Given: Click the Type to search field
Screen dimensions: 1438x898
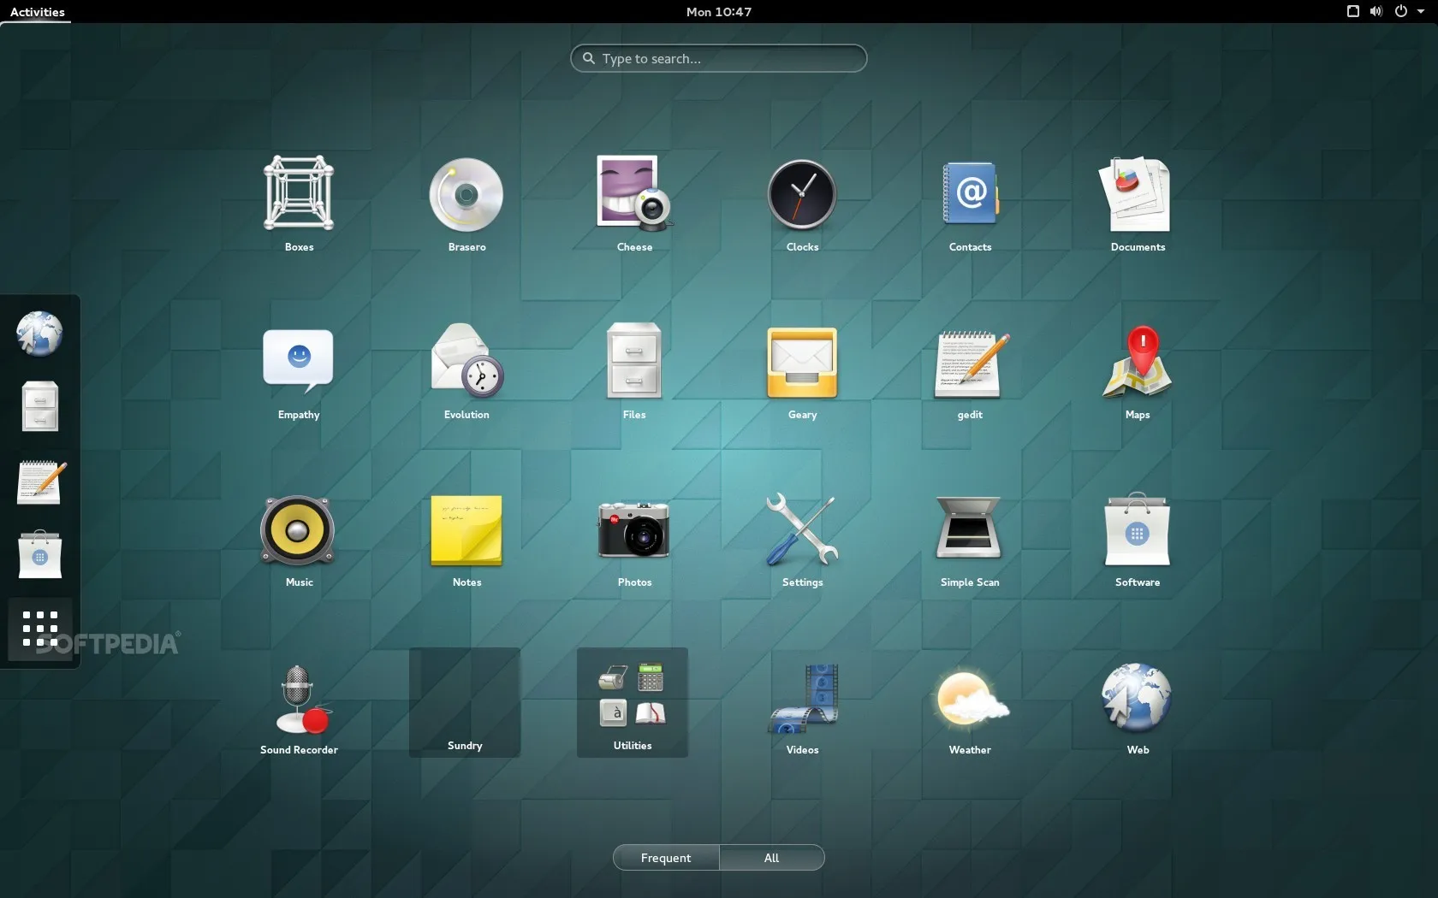Looking at the screenshot, I should pos(717,58).
